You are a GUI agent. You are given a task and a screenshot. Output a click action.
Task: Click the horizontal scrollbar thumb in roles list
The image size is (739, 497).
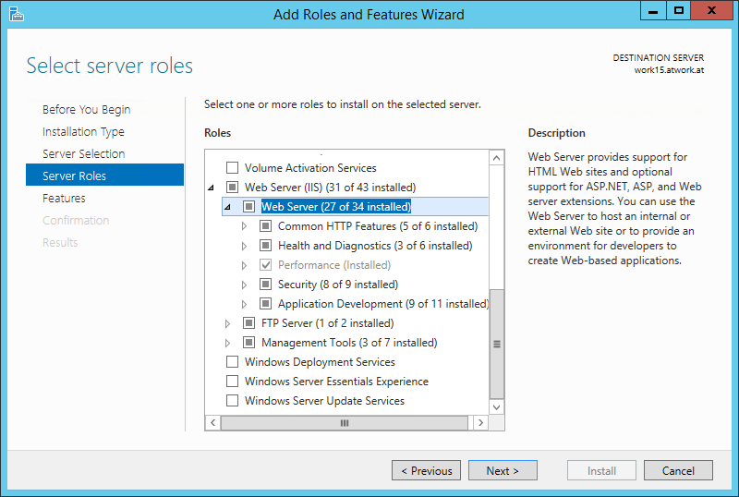click(345, 423)
